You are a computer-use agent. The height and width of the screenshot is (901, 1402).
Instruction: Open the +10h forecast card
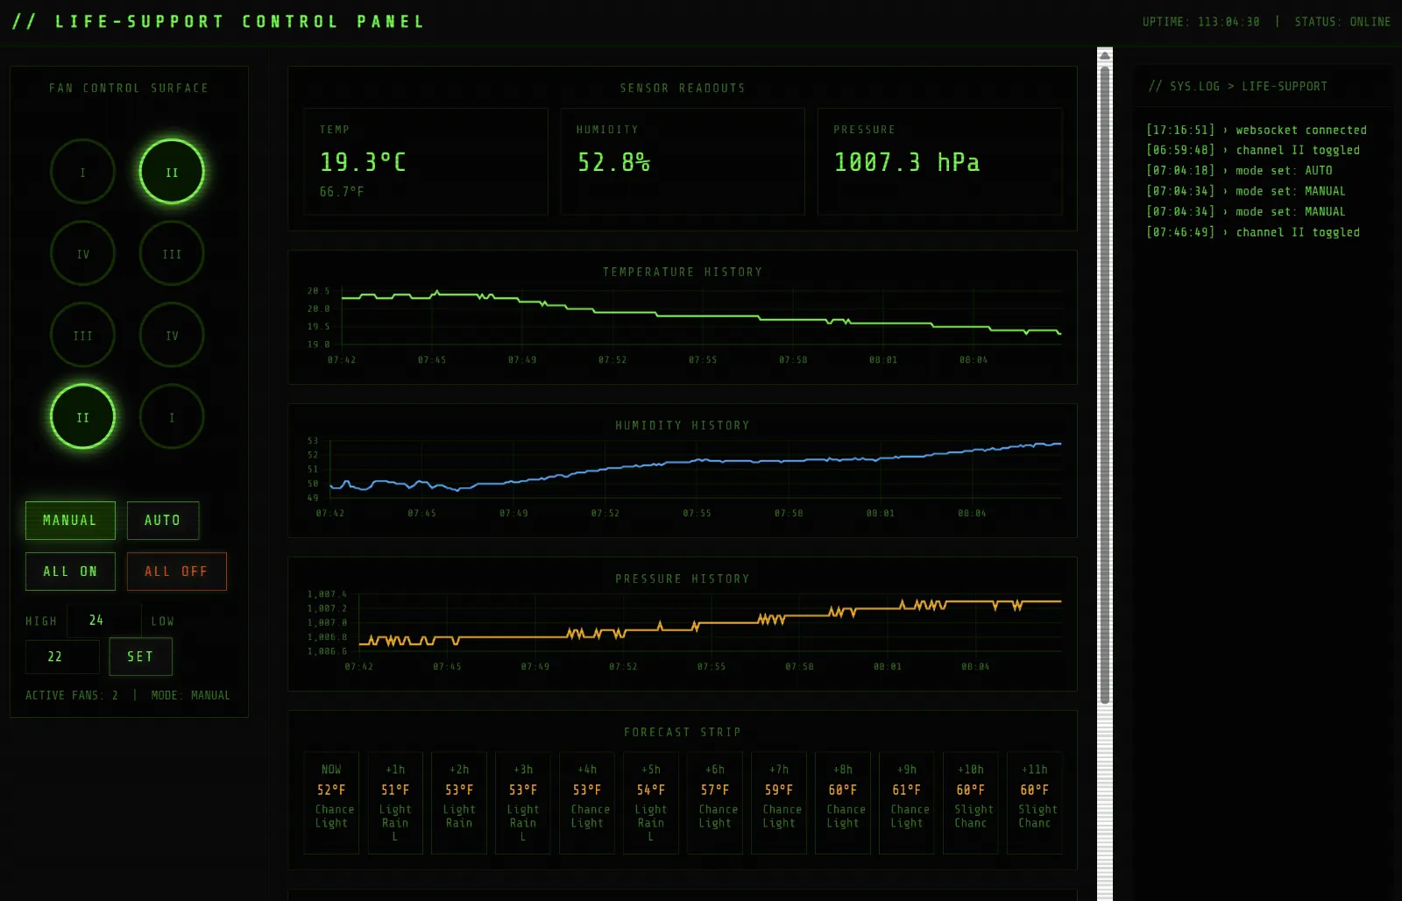[971, 803]
